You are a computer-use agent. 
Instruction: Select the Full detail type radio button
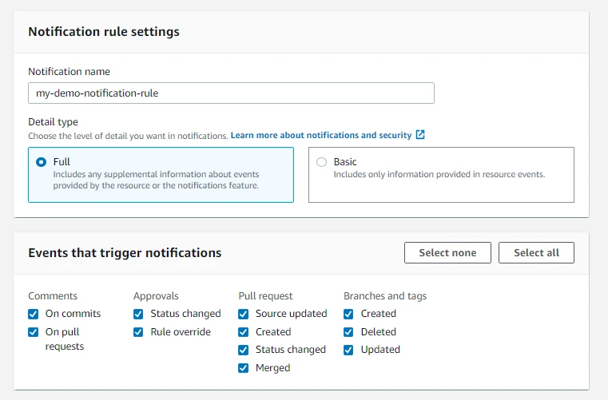pos(41,162)
